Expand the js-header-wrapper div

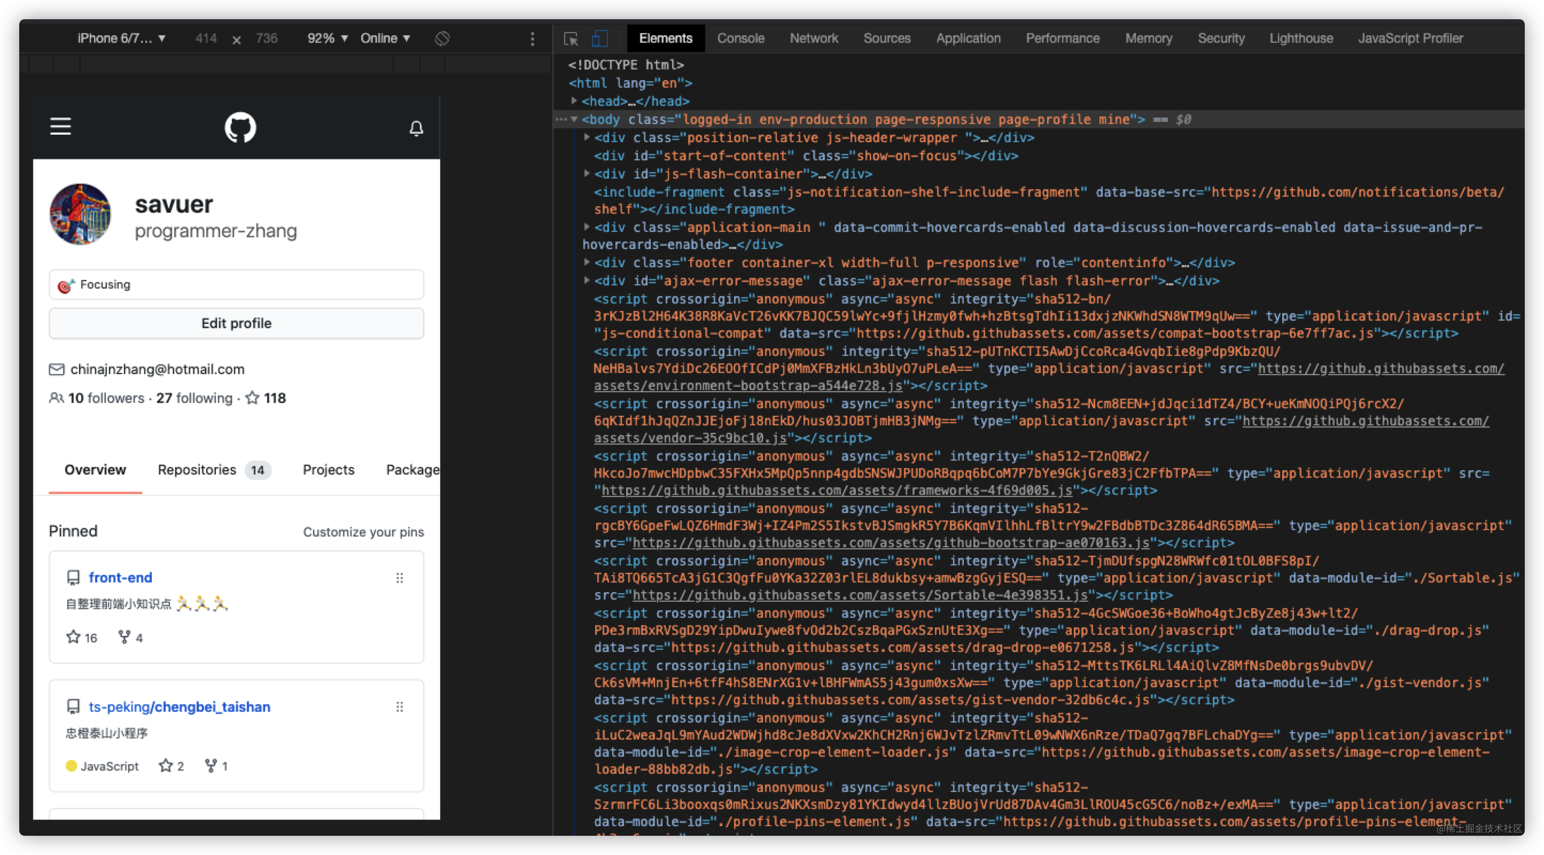587,137
